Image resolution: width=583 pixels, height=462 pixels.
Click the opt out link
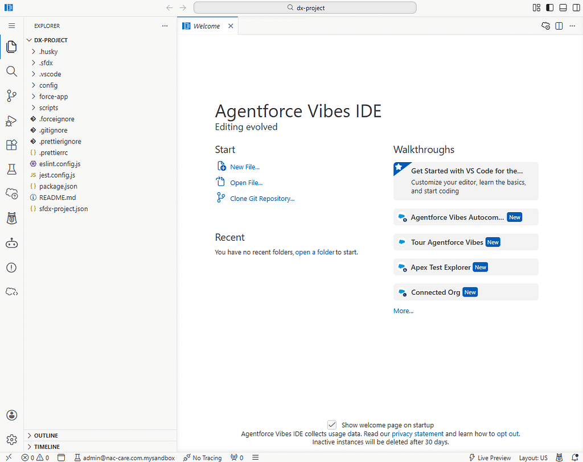click(507, 434)
